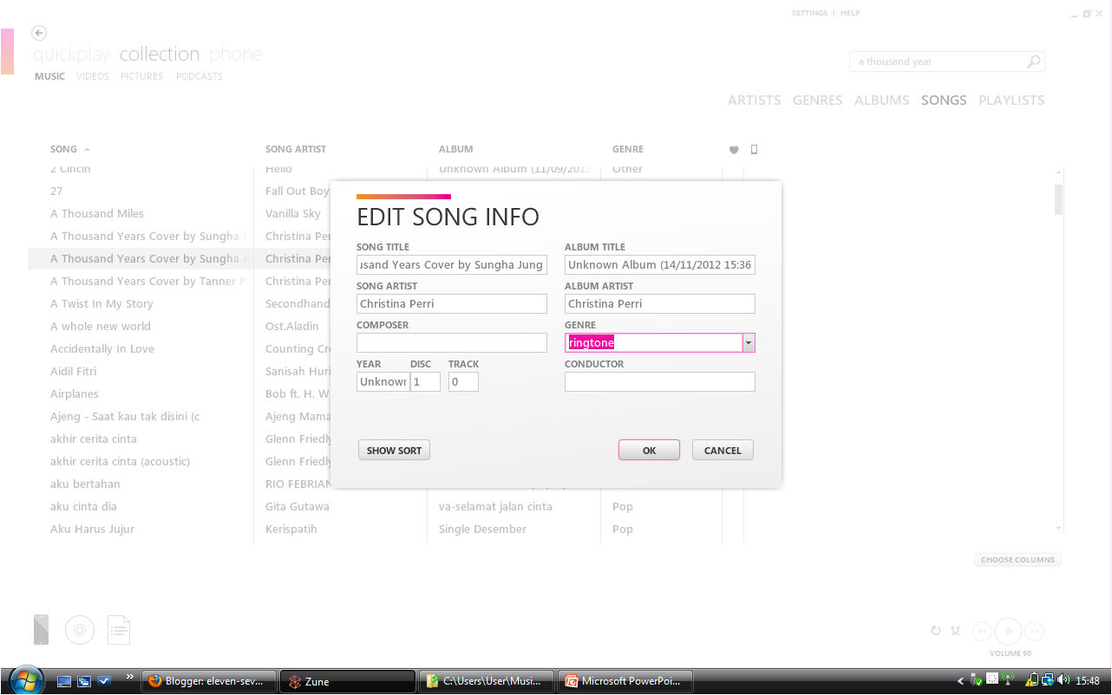This screenshot has width=1112, height=695.
Task: Click the previous track button
Action: tap(982, 631)
